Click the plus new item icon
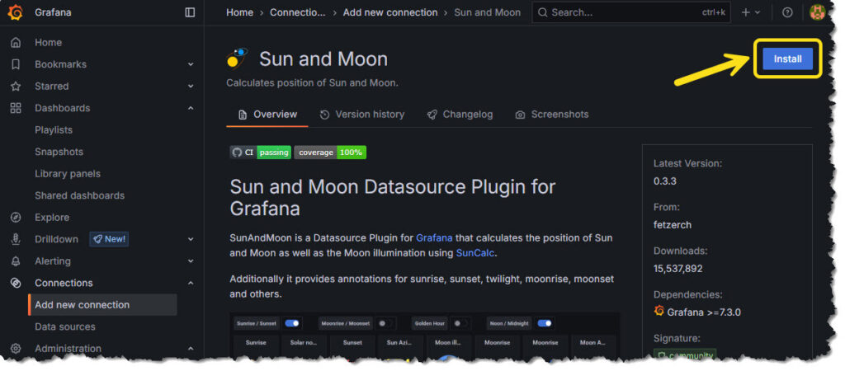845x371 pixels. (745, 12)
